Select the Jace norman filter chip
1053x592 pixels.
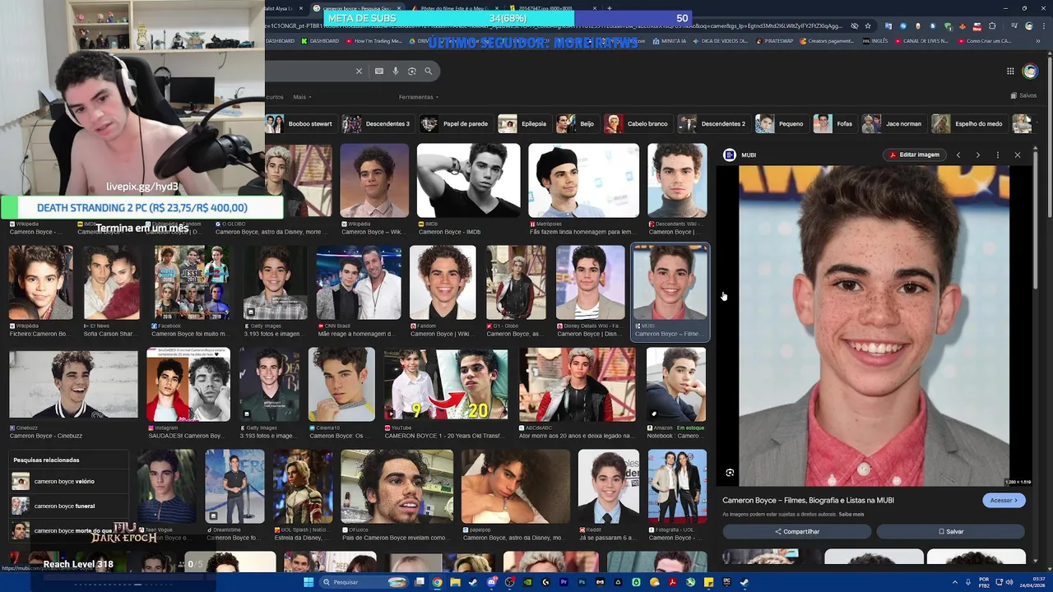pyautogui.click(x=893, y=123)
